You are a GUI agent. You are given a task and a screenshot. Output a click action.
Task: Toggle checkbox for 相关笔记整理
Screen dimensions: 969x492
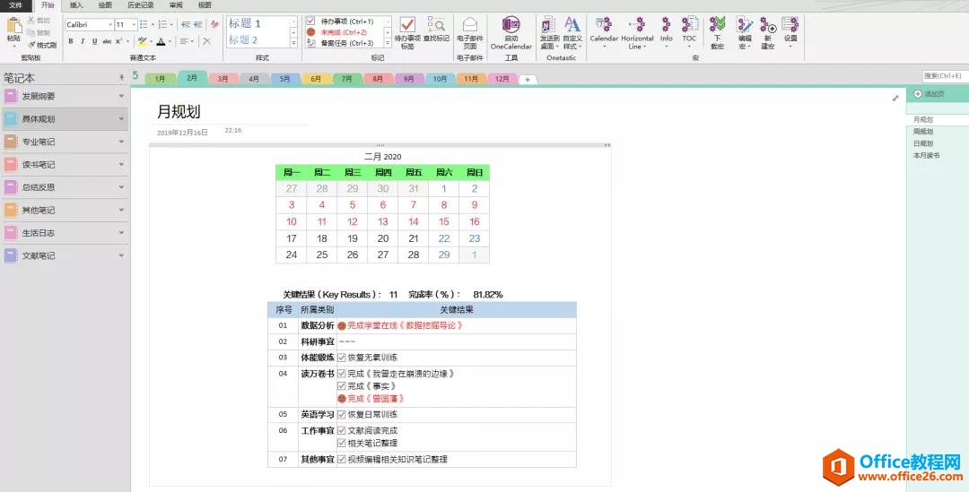341,443
